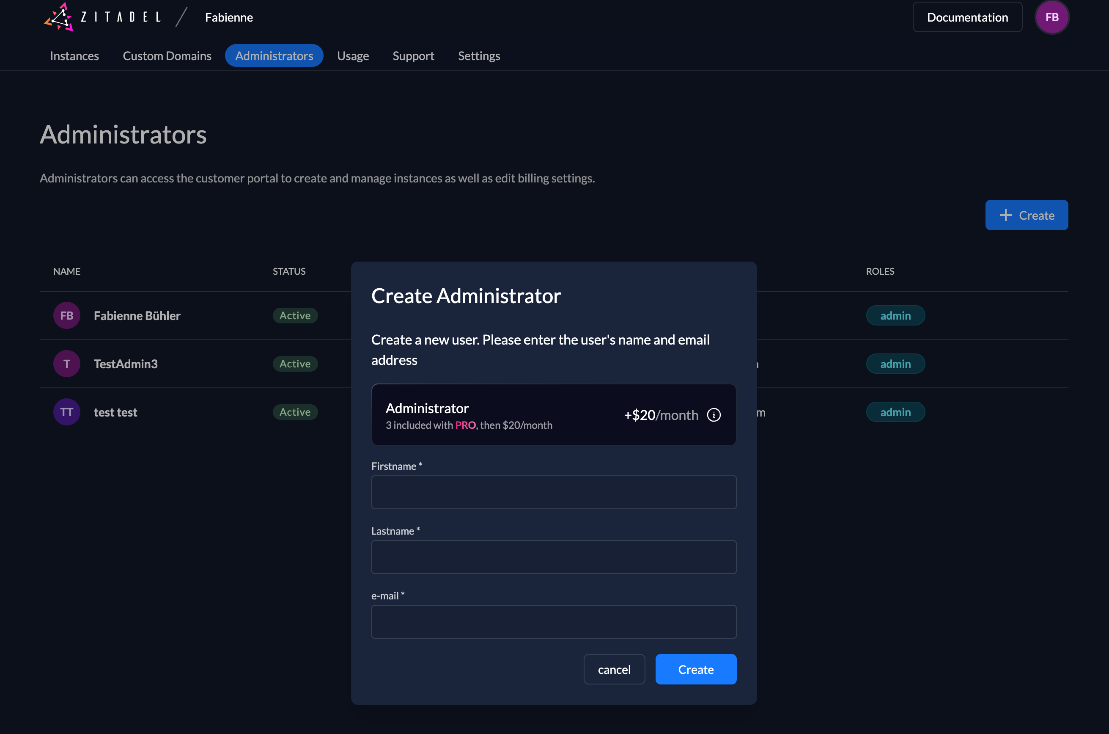Click the plus icon on Create button
1109x734 pixels.
point(1005,215)
